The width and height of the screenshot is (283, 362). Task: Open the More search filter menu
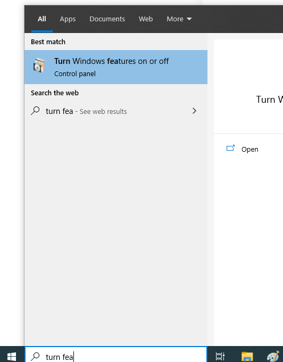[x=179, y=19]
